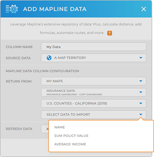Image resolution: width=154 pixels, height=157 pixels.
Task: Choose 'Name' from the import list
Action: 60,127
